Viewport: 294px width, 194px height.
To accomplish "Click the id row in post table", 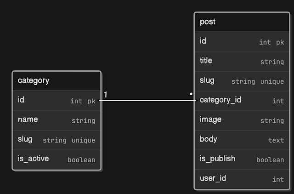I will (242, 42).
